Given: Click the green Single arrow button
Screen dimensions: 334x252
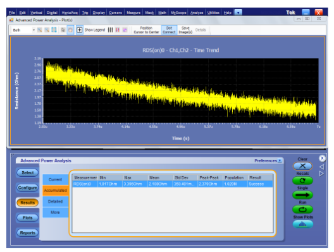Looking at the screenshot, I should [302, 195].
